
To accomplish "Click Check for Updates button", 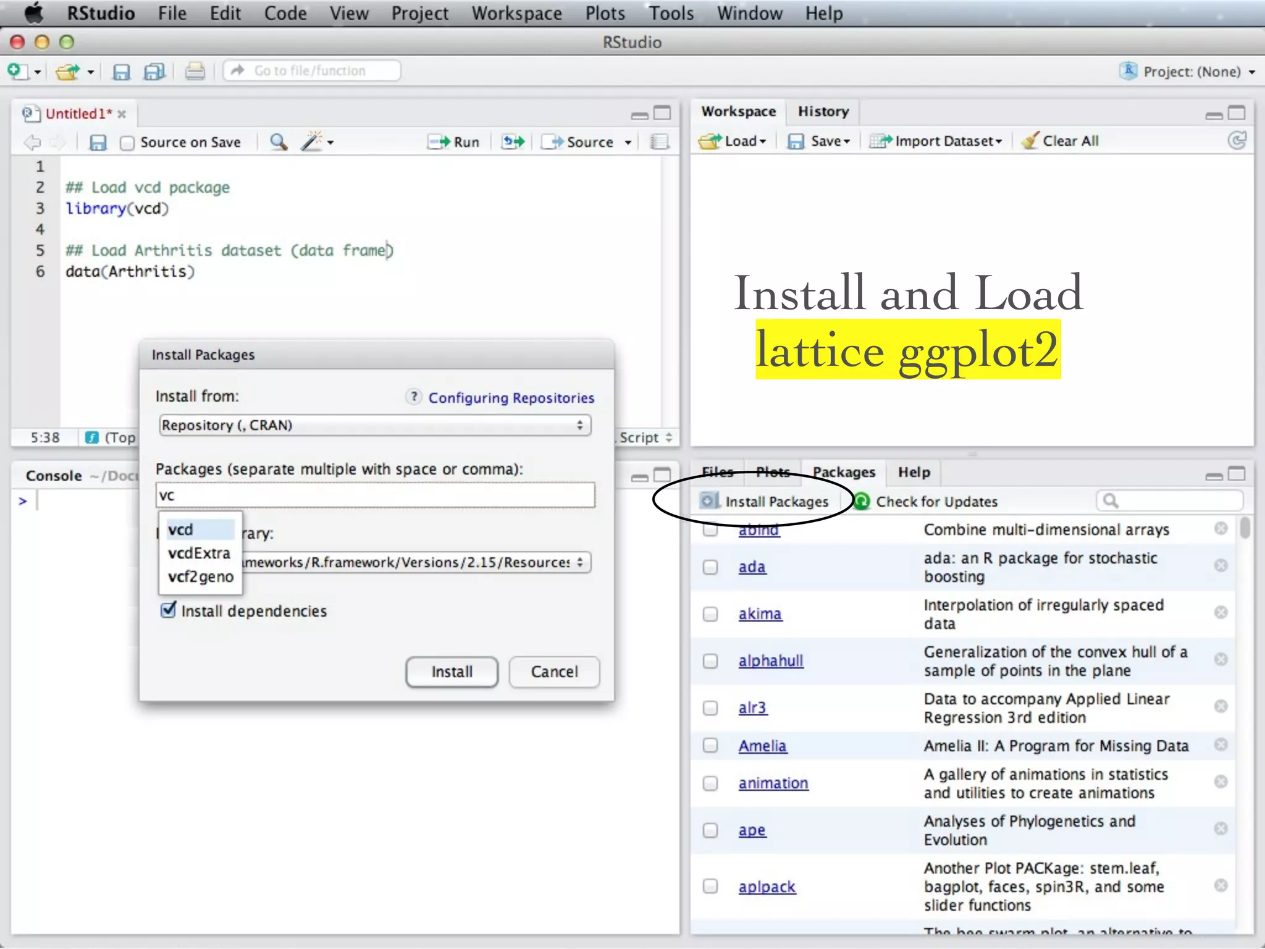I will pos(925,501).
